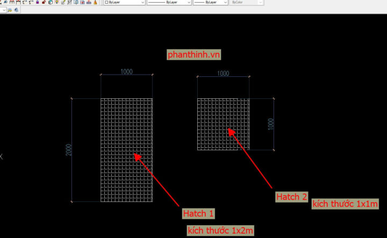Open the color control ByLayer dropdown

tap(124, 2)
